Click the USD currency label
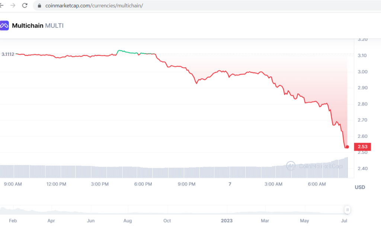 (x=360, y=187)
